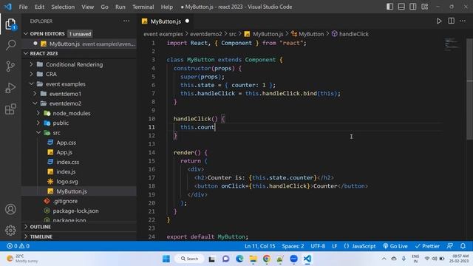473x266 pixels.
Task: Collapse the src folder
Action: click(56, 133)
